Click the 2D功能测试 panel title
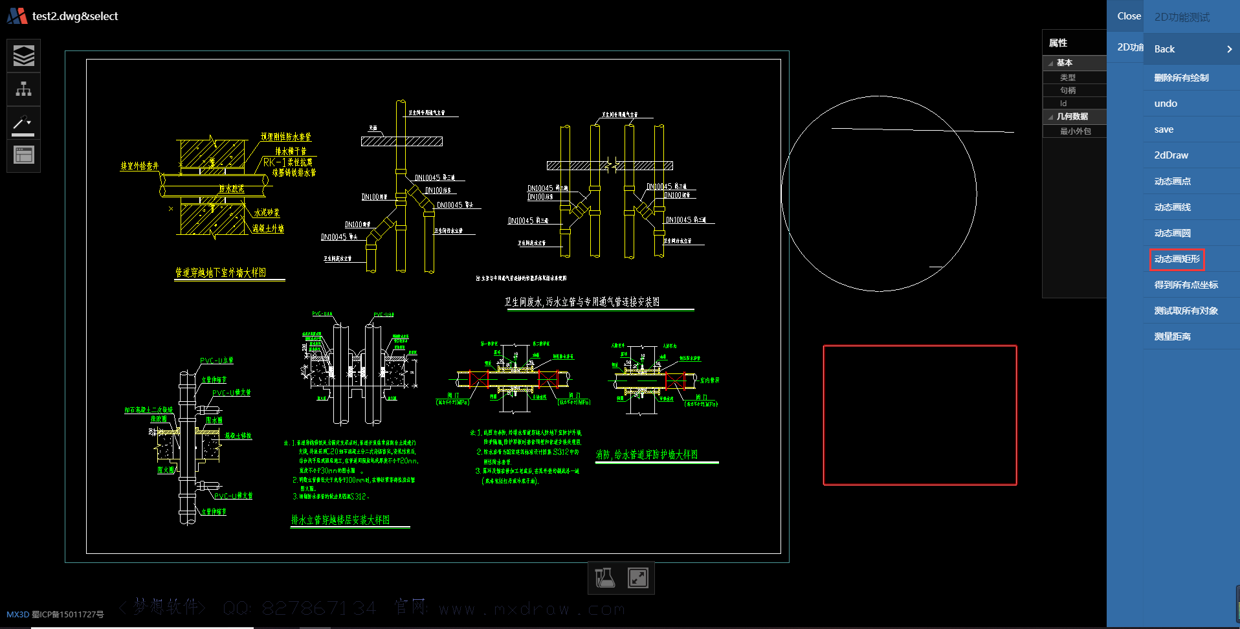This screenshot has width=1240, height=629. pos(1182,17)
